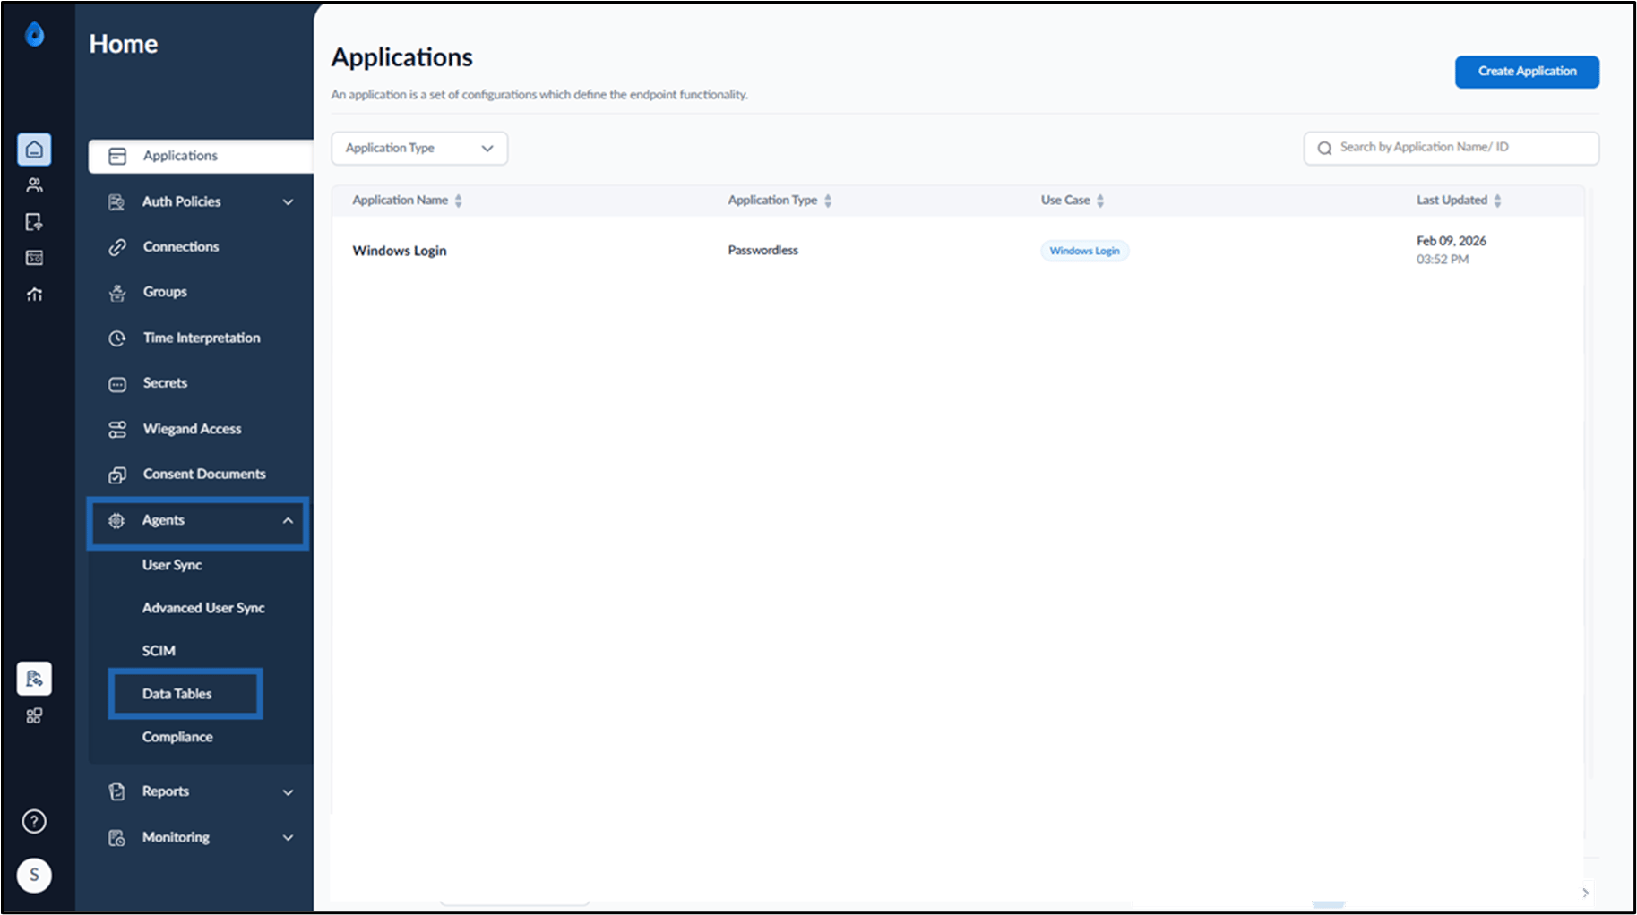Open Compliance under Agents

pyautogui.click(x=177, y=737)
